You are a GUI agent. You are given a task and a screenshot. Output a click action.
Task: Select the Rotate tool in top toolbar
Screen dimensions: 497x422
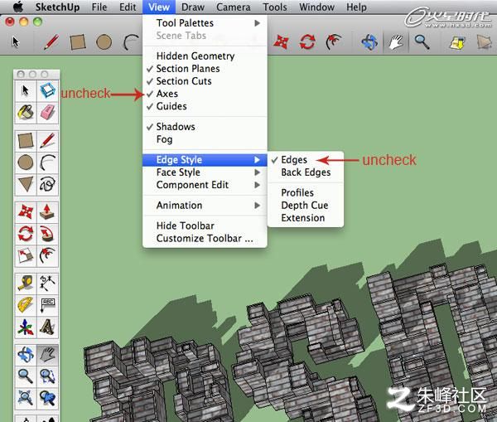(307, 42)
